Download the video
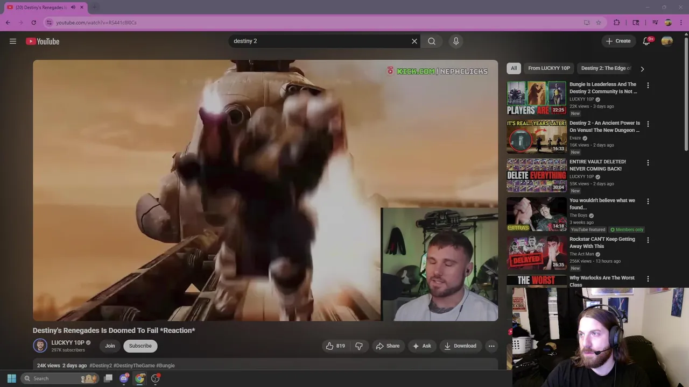The height and width of the screenshot is (387, 689). coord(460,346)
